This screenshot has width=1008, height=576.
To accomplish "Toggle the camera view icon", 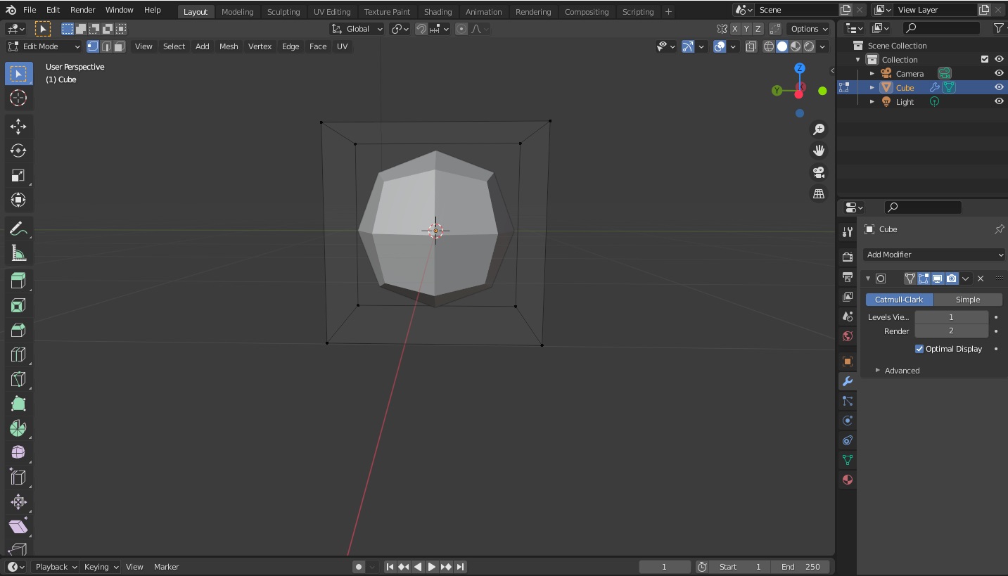I will point(819,172).
